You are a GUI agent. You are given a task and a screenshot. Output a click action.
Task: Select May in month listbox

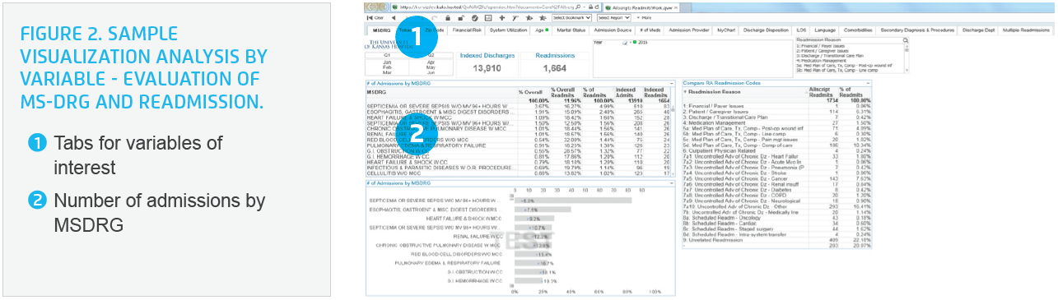[431, 67]
